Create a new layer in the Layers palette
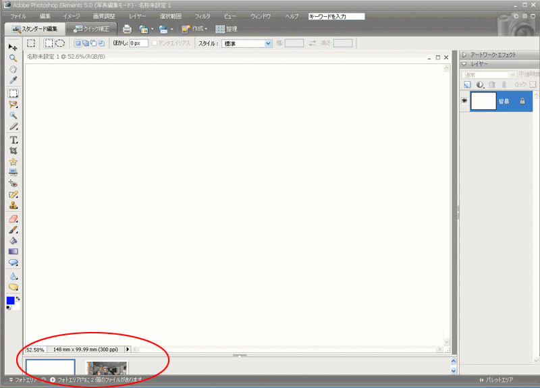 click(467, 84)
